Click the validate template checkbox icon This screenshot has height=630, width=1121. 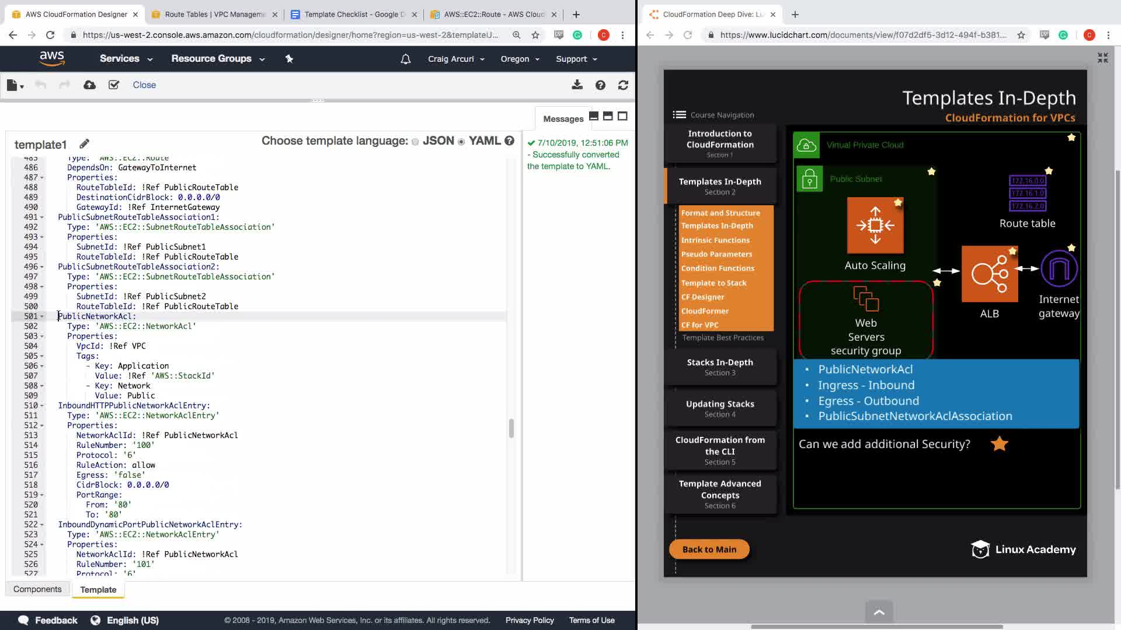point(114,85)
